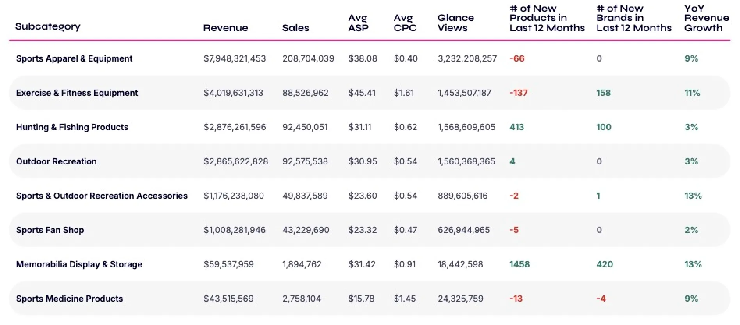Click the red -13 new products value

tap(516, 299)
